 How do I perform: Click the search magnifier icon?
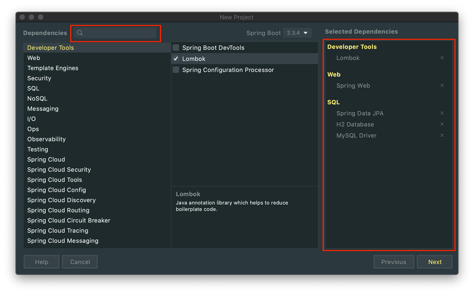point(80,33)
